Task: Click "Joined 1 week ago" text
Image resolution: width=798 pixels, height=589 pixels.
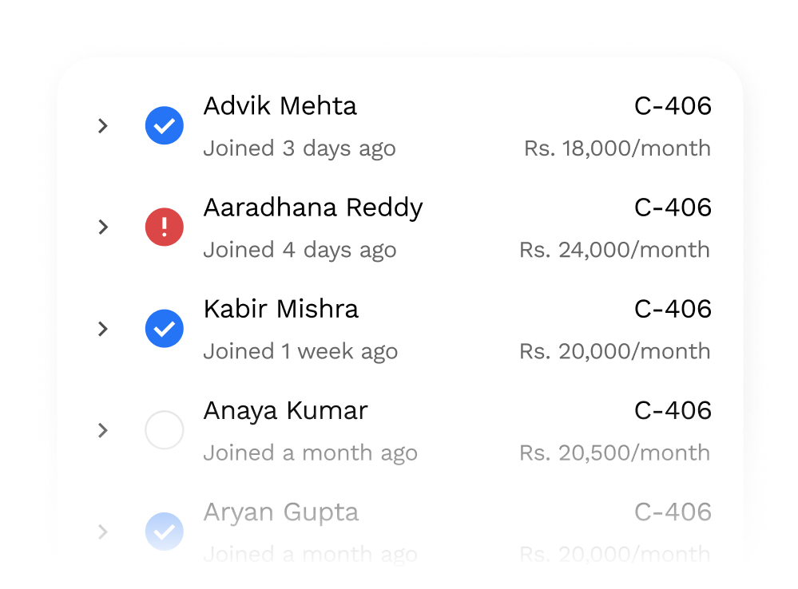Action: pos(300,351)
